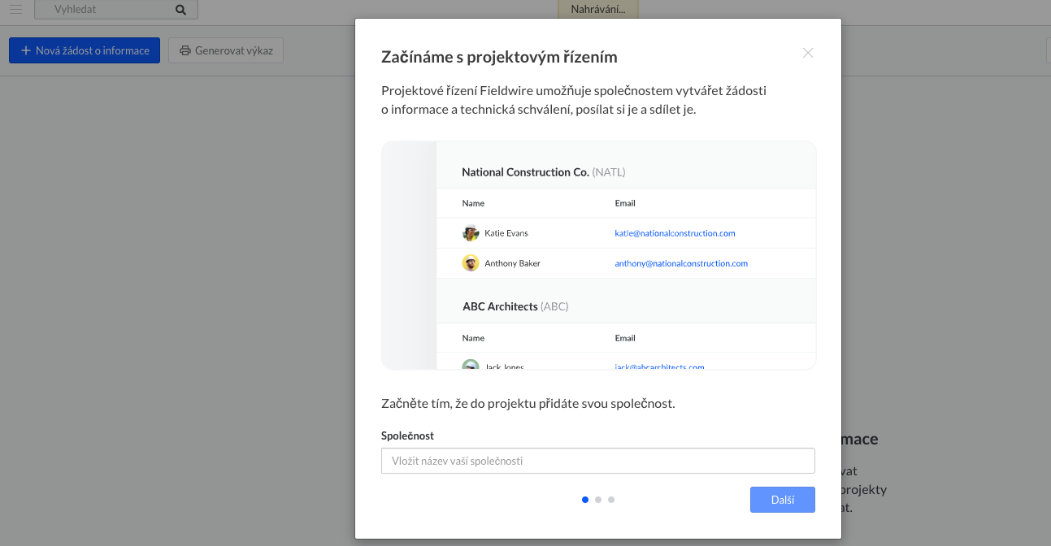Click printer icon on Generovat výkaz

tap(185, 50)
